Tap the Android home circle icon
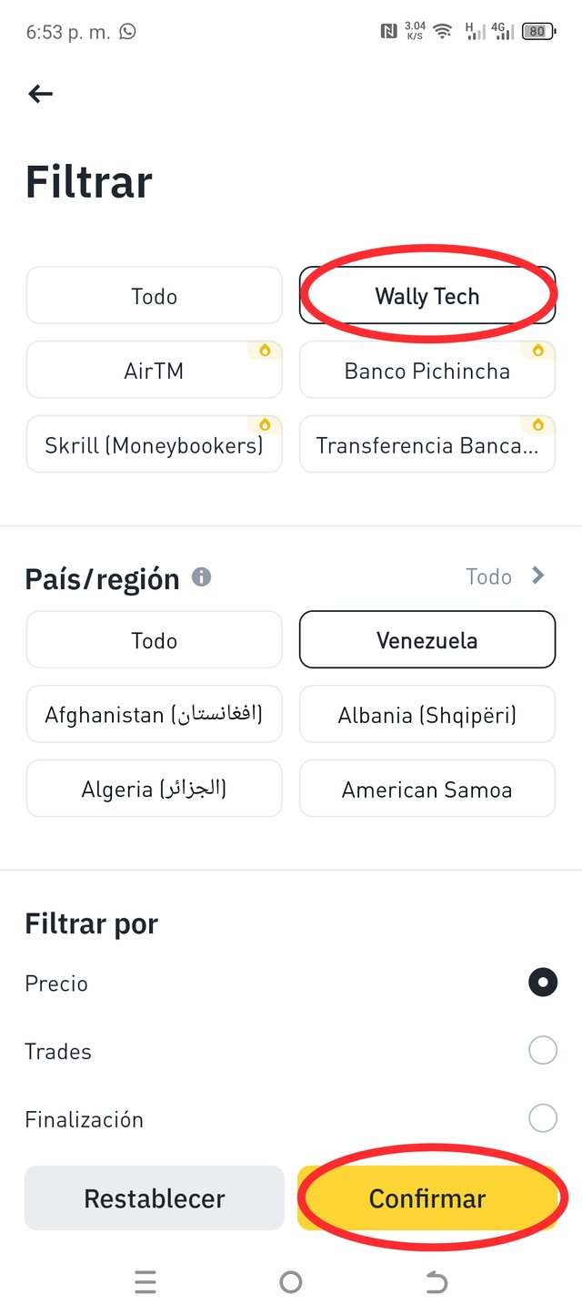The height and width of the screenshot is (1315, 582). 291,1282
